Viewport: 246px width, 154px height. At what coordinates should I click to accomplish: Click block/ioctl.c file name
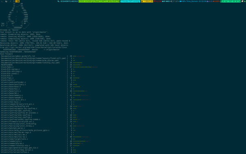tap(8, 80)
